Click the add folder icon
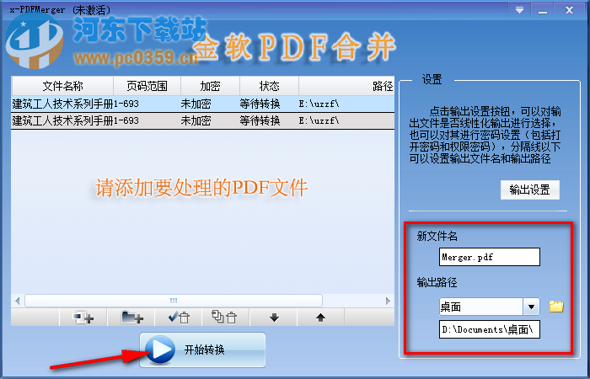590x379 pixels. (131, 318)
